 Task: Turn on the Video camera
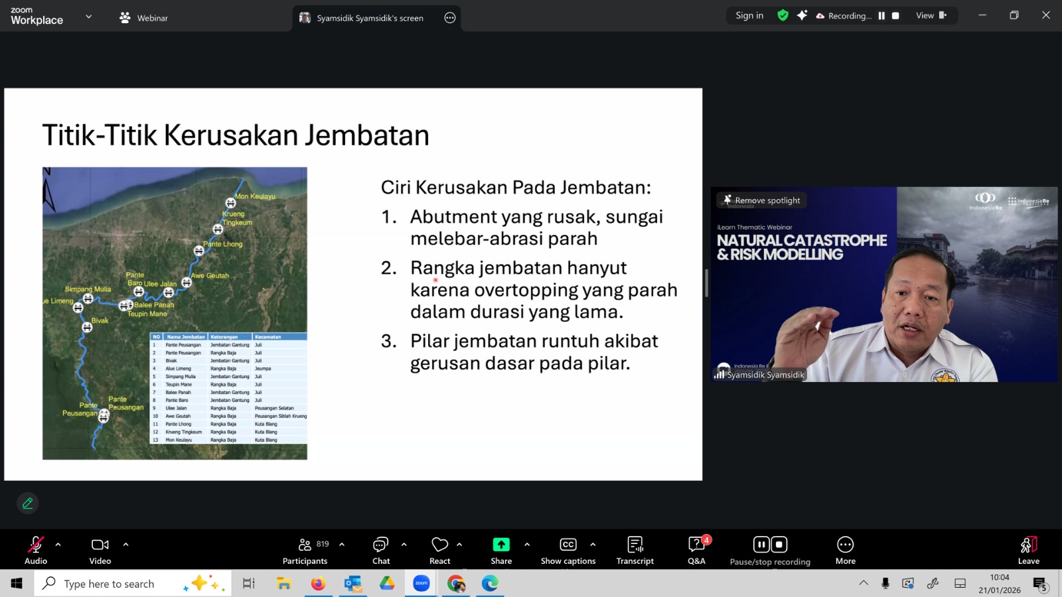pos(100,551)
